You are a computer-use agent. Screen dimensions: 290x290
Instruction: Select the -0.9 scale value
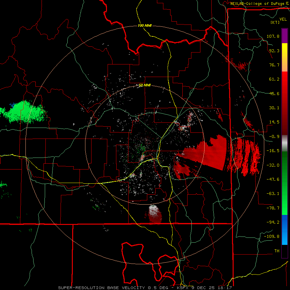274,137
